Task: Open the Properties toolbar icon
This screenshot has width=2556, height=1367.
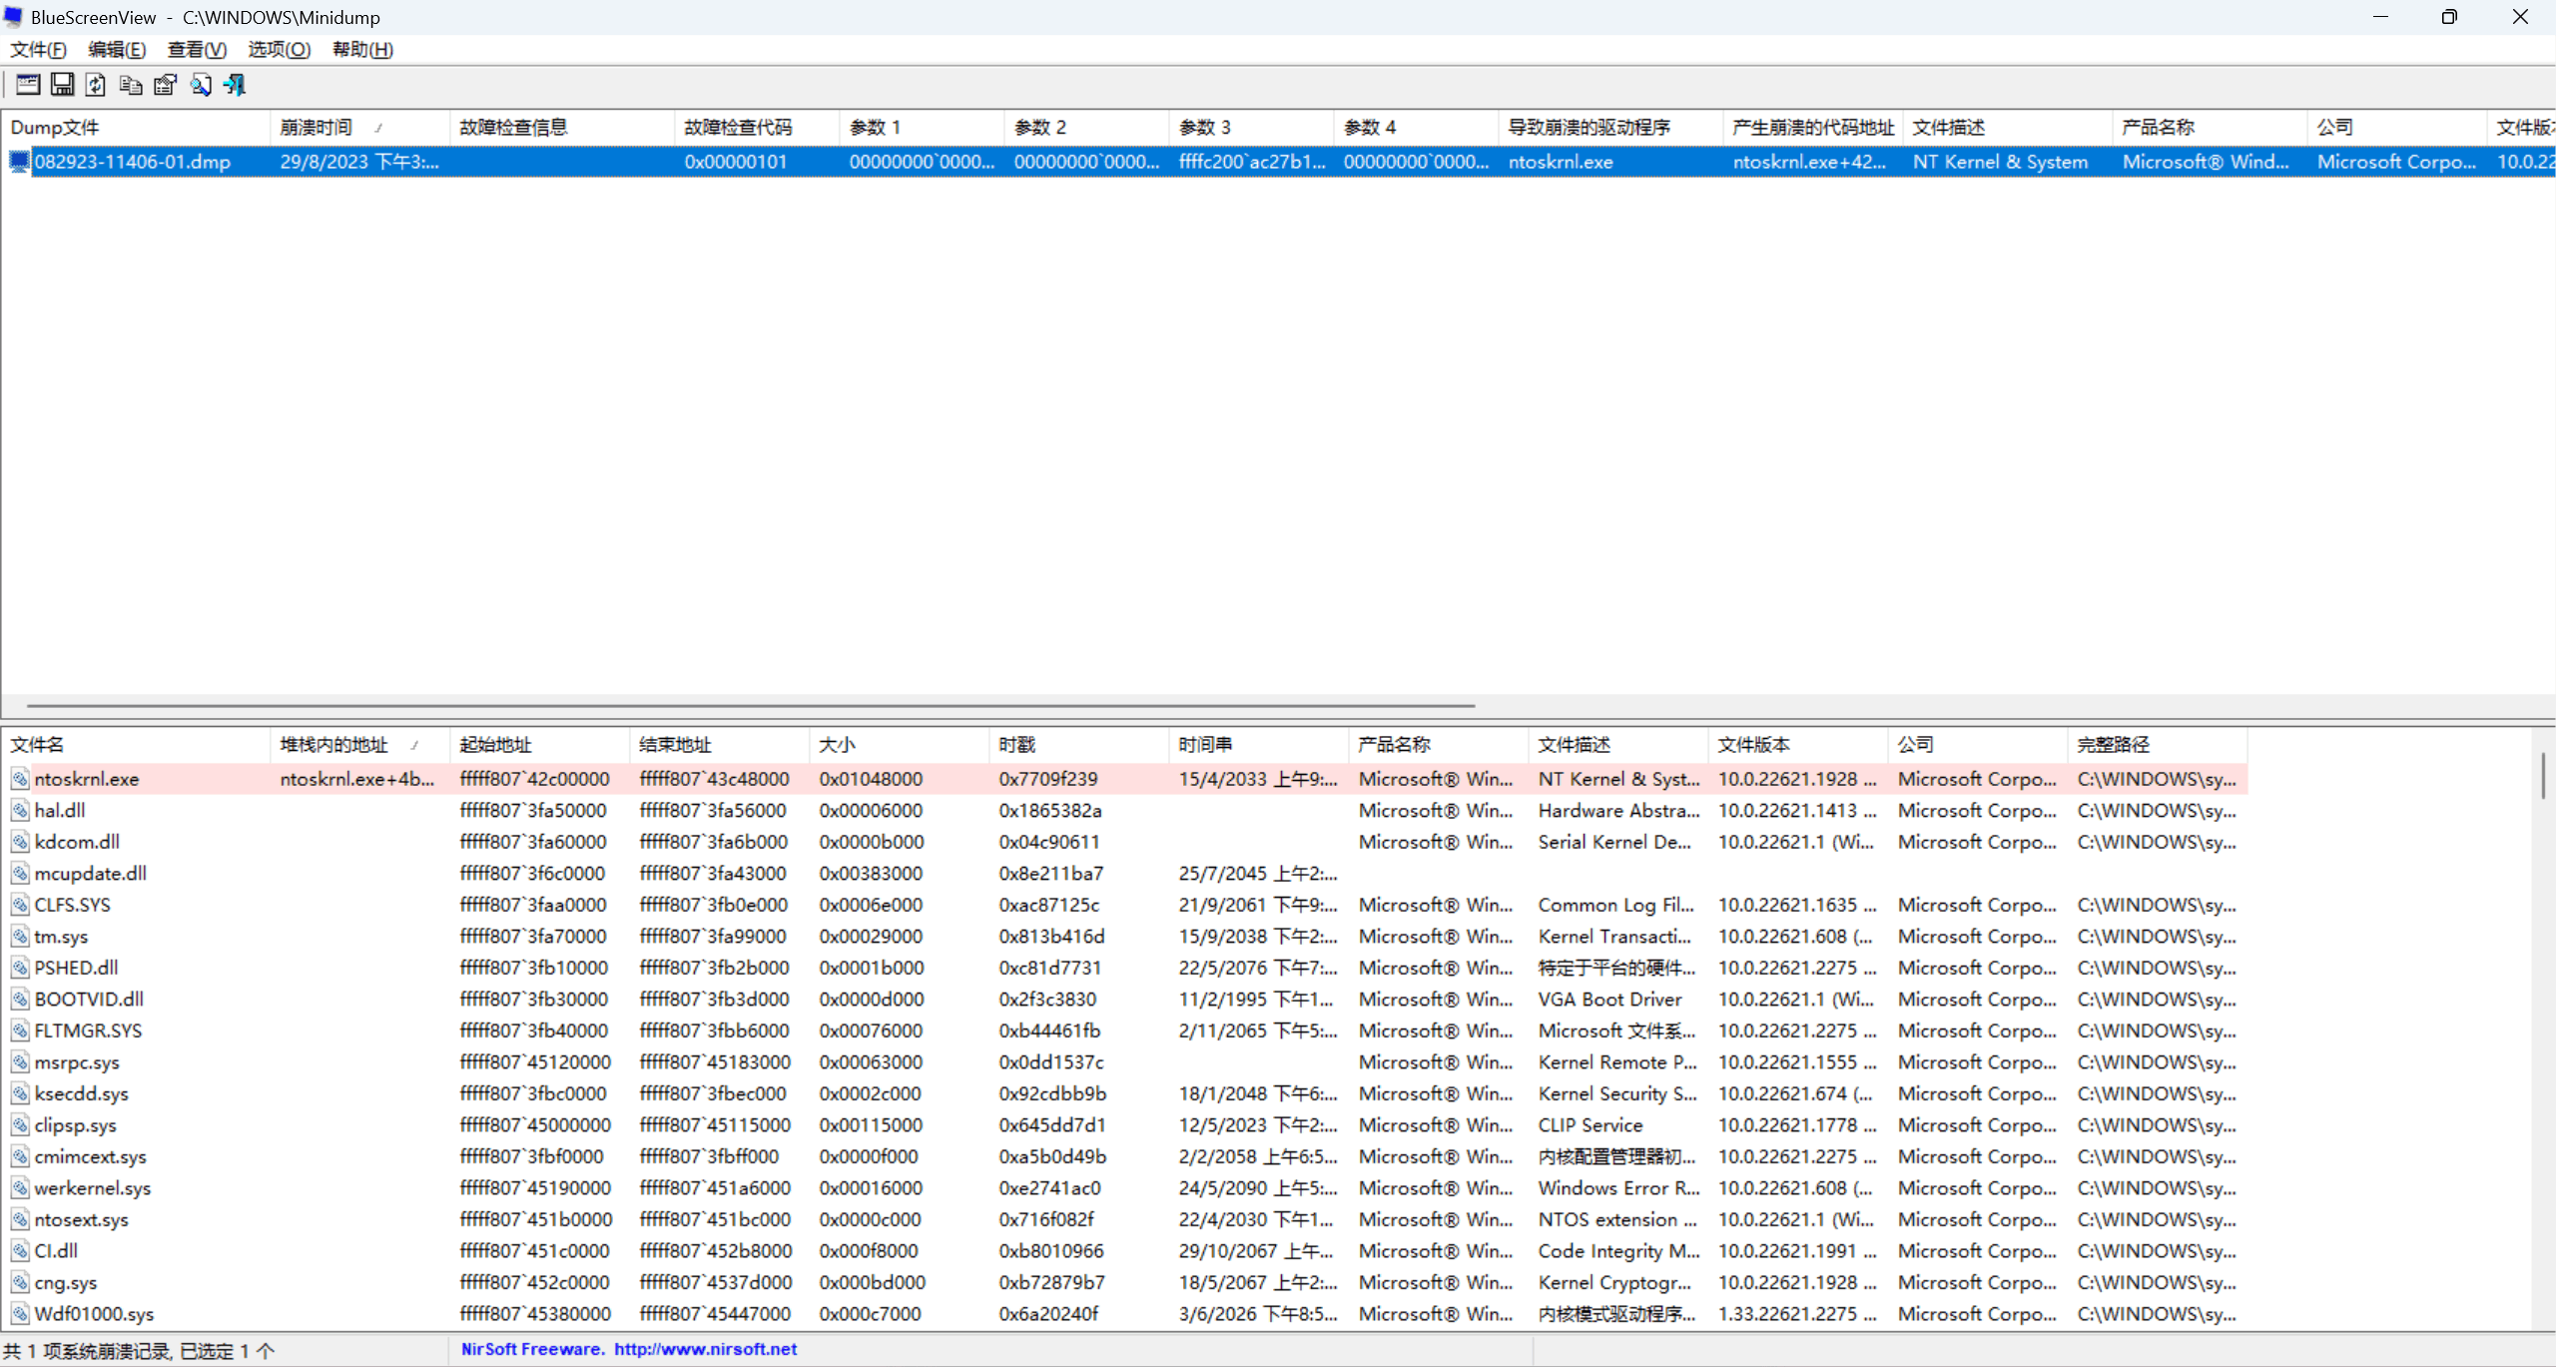Action: 165,85
